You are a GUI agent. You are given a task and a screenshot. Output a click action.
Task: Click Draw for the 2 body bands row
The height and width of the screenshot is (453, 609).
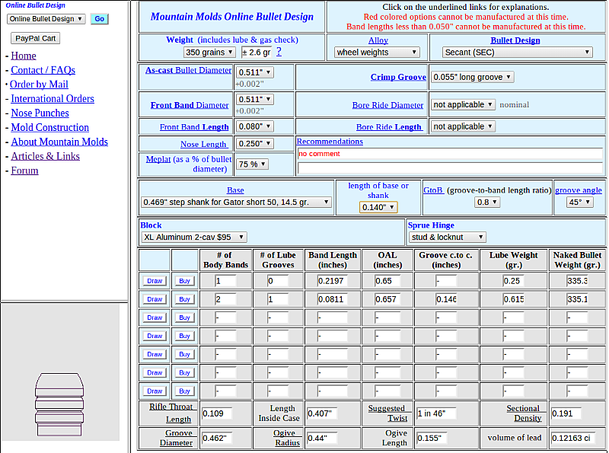tap(155, 299)
